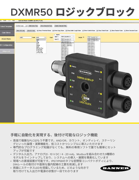This screenshot has height=180, width=139.
Task: Open the Control Logic rule type dropdown
Action: pos(22,26)
